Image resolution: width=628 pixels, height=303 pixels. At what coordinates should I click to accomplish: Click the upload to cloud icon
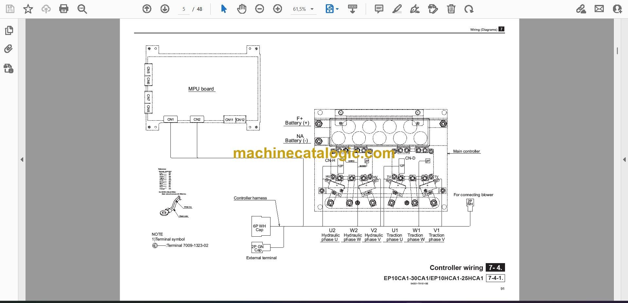[46, 9]
